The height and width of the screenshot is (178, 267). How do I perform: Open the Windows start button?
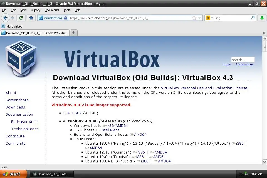tap(13, 174)
